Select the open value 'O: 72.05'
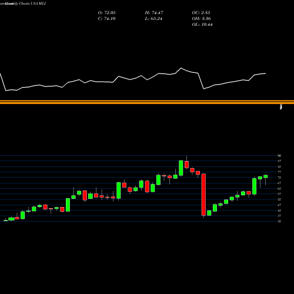The image size is (294, 294). pos(106,13)
